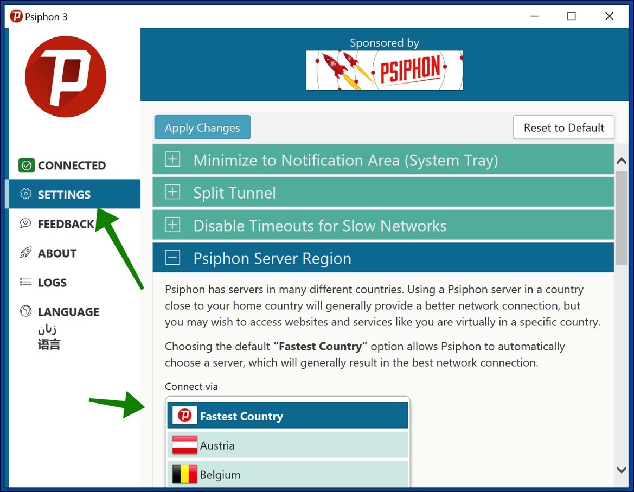Click the Minimize to Notification Area heading text
Image resolution: width=634 pixels, height=492 pixels.
(x=345, y=161)
